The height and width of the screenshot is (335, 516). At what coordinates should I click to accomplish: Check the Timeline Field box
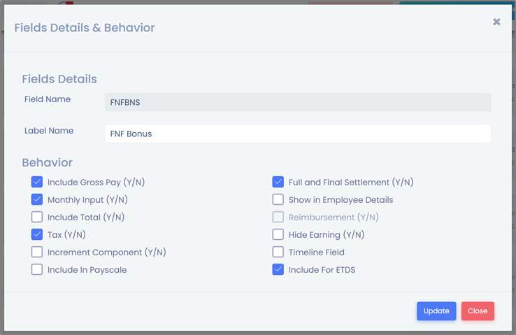click(x=278, y=252)
